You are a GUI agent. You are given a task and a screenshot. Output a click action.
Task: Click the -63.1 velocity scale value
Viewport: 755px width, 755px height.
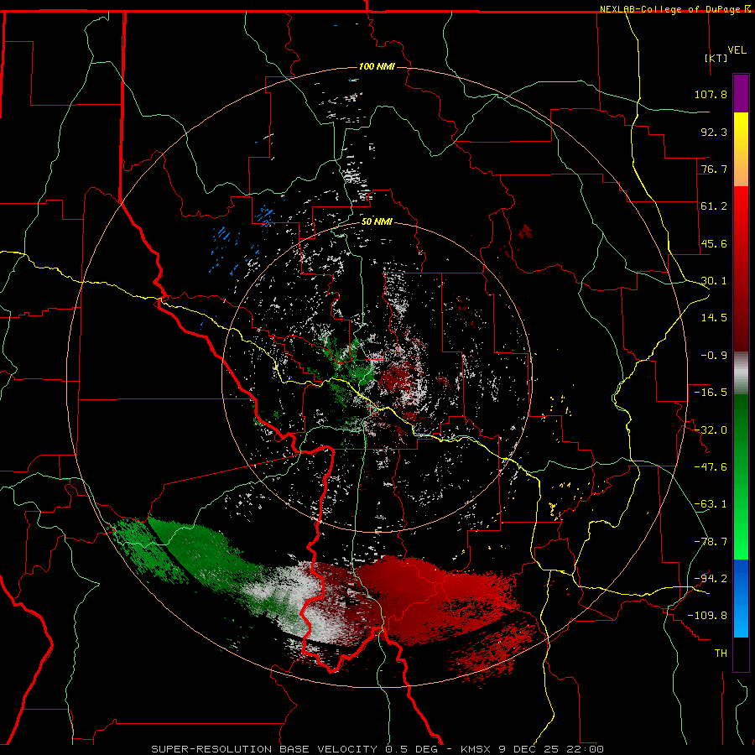tap(711, 504)
